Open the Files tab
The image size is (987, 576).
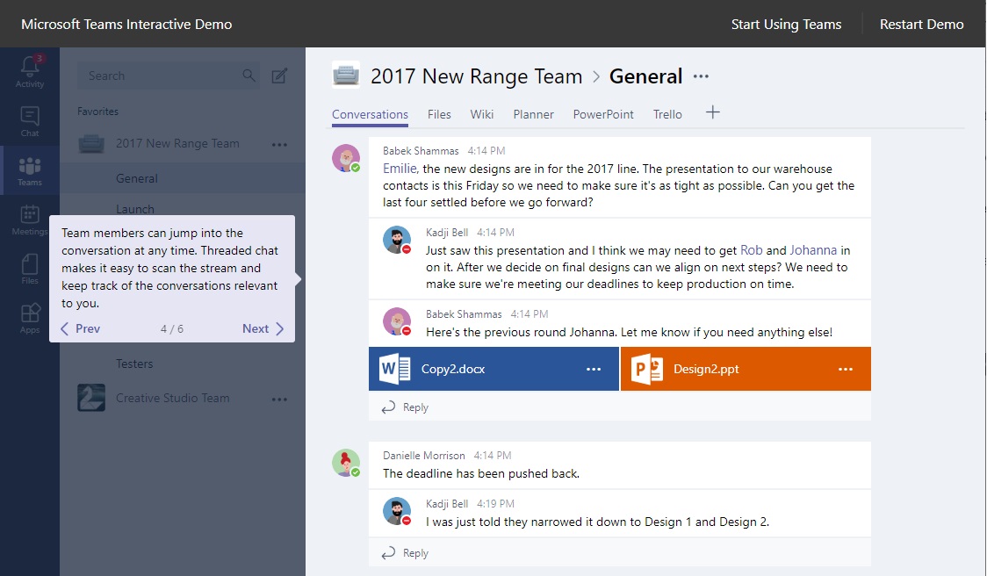pos(439,114)
